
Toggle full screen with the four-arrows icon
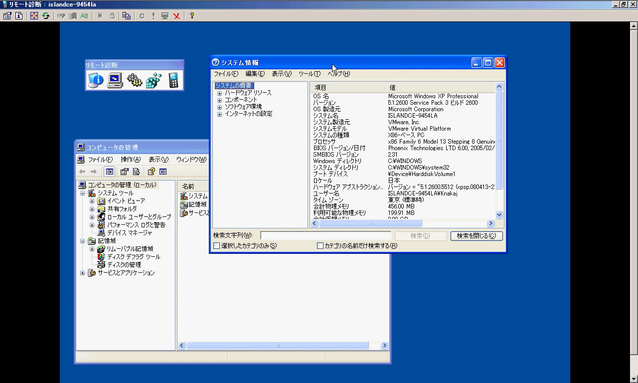tap(34, 15)
